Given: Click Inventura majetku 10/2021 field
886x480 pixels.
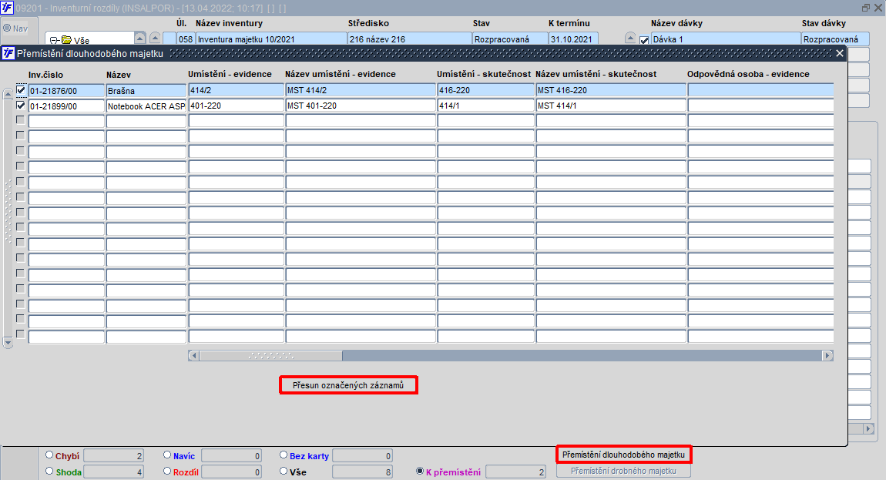Looking at the screenshot, I should 271,39.
